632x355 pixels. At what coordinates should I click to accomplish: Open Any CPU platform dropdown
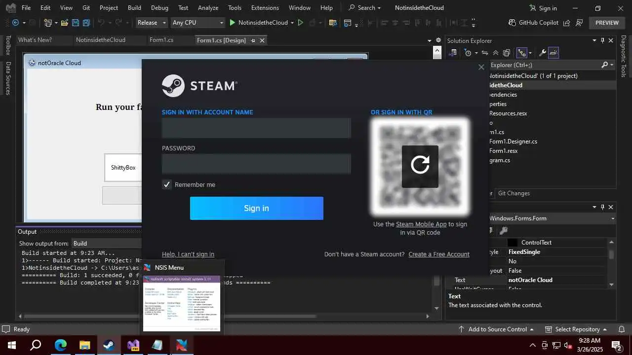coord(198,23)
